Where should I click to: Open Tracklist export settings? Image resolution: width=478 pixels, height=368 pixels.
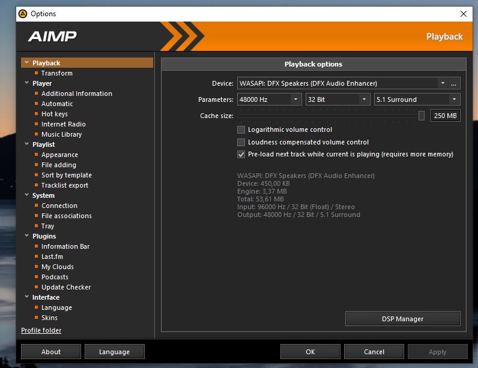pyautogui.click(x=65, y=185)
